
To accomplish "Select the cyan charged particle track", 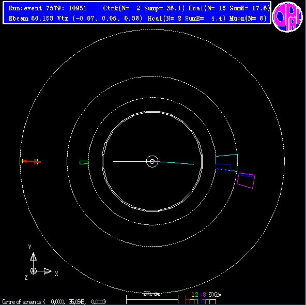I will (x=176, y=163).
